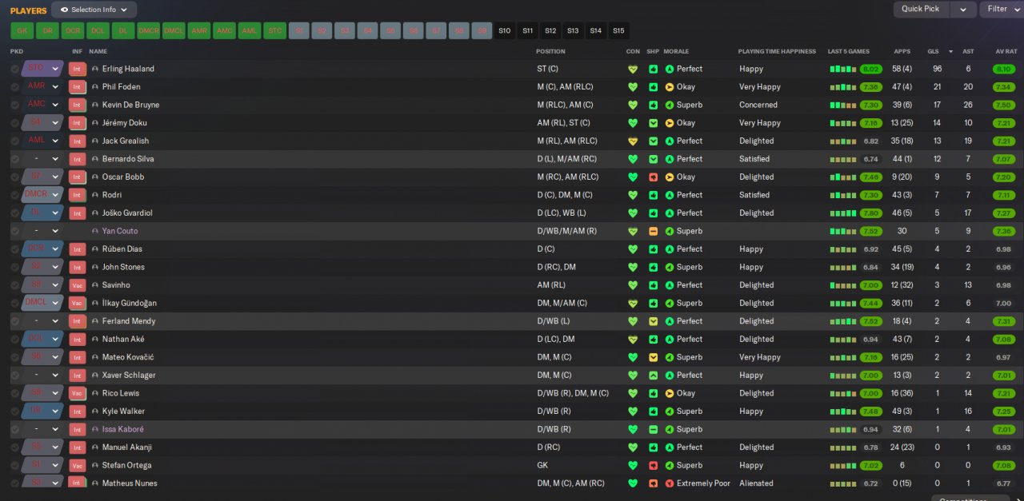Screen dimensions: 1024x501
Task: Click Vac badge next to Rico Lewis
Action: tap(78, 394)
